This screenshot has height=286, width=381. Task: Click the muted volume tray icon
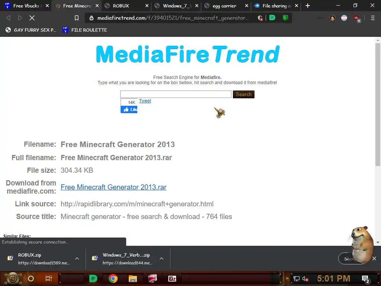[305, 279]
